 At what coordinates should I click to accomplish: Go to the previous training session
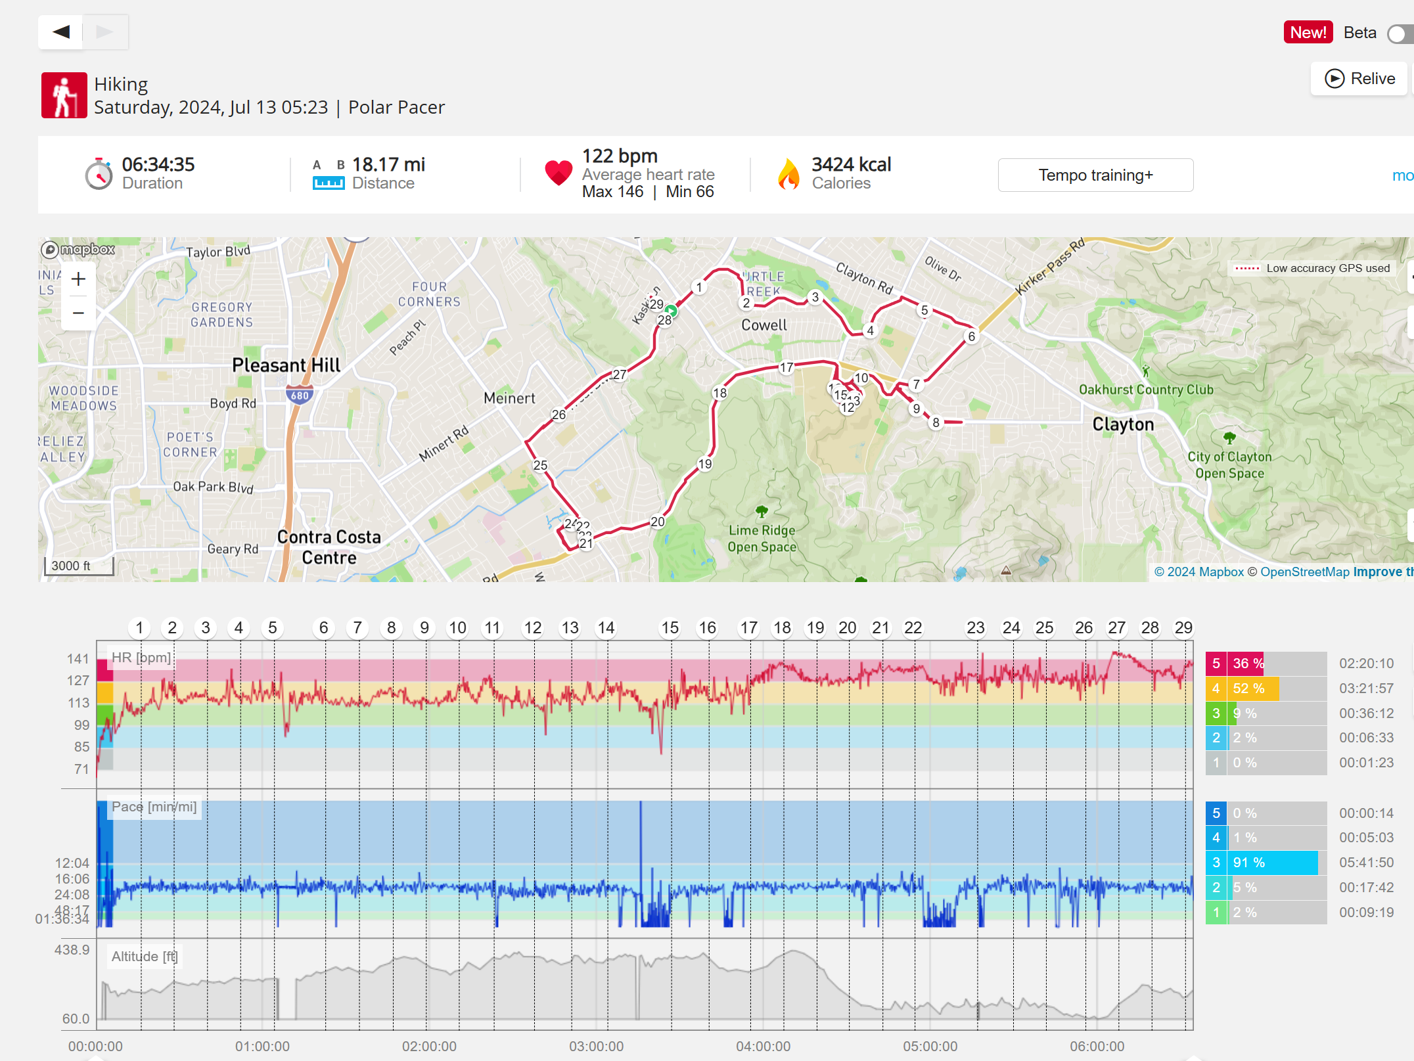(x=61, y=32)
